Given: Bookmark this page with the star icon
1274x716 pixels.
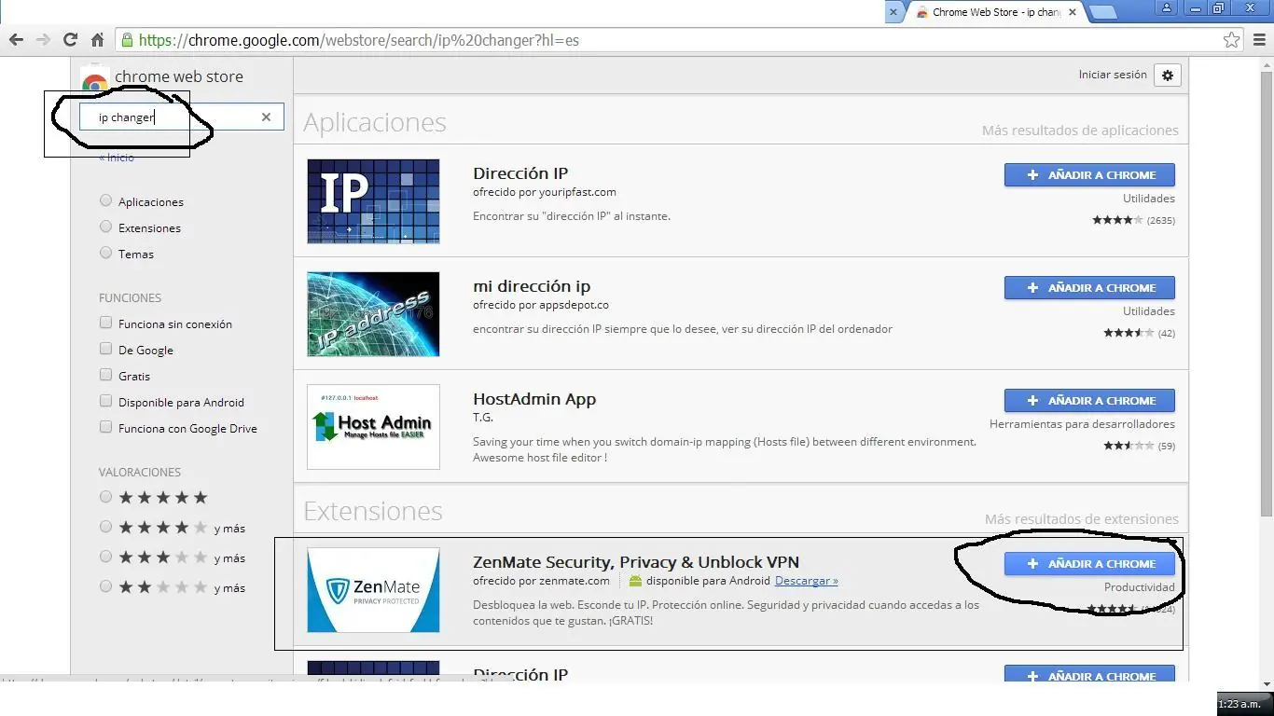Looking at the screenshot, I should [x=1232, y=40].
